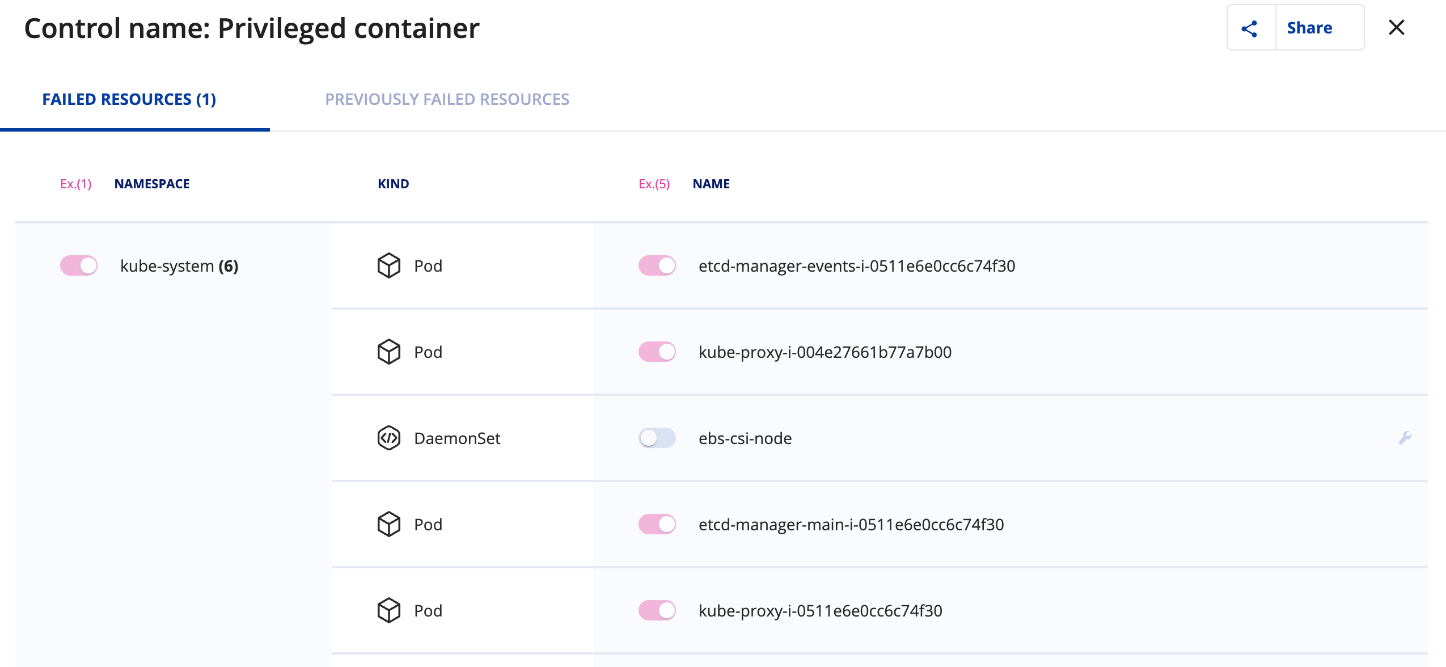Click the Ex.(5) exceptions label

[x=654, y=184]
